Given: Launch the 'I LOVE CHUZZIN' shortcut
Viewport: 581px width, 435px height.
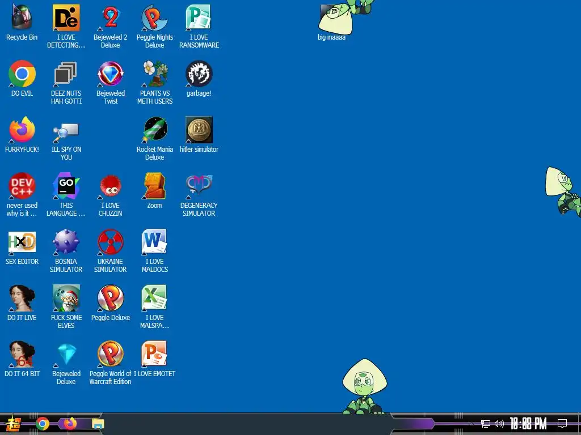Looking at the screenshot, I should click(111, 195).
